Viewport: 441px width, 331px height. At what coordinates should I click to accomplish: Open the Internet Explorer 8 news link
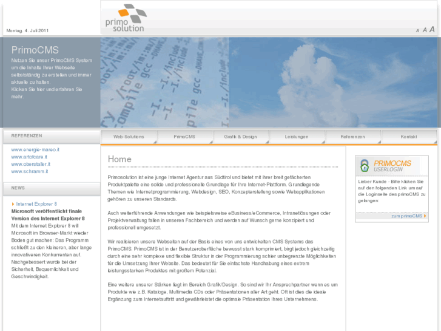tap(36, 204)
